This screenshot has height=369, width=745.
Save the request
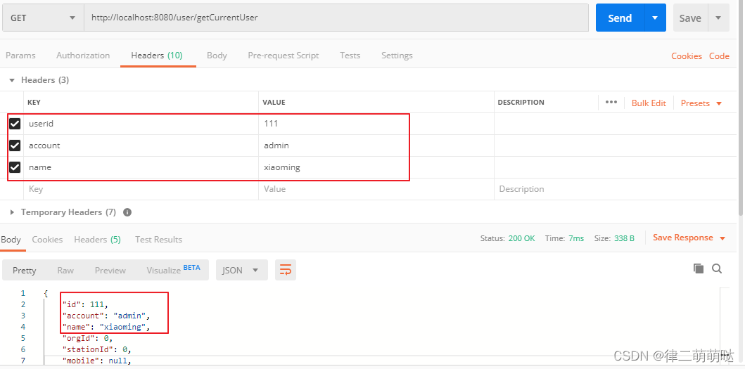[x=690, y=18]
